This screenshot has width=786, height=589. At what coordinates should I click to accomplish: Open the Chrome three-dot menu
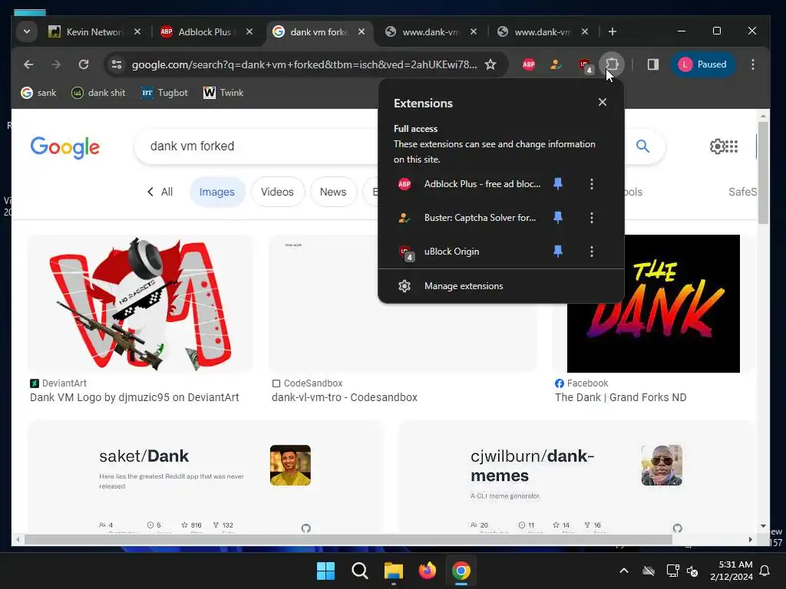[752, 64]
